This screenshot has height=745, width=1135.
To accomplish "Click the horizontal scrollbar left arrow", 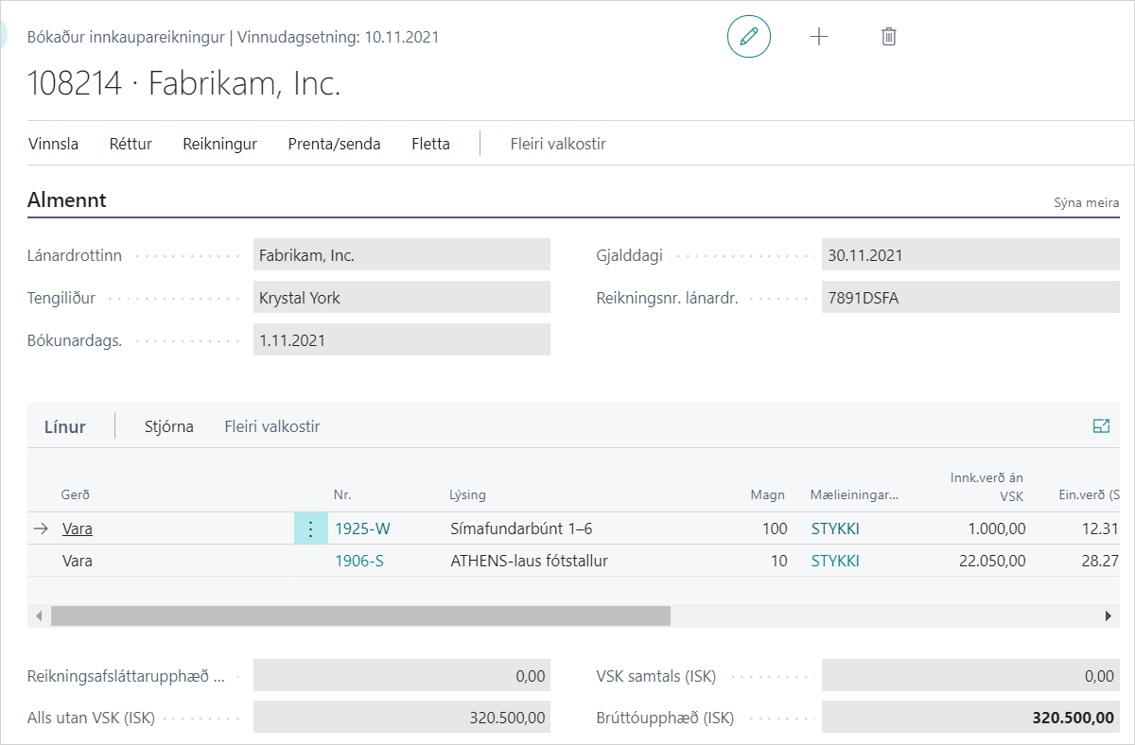I will point(39,616).
